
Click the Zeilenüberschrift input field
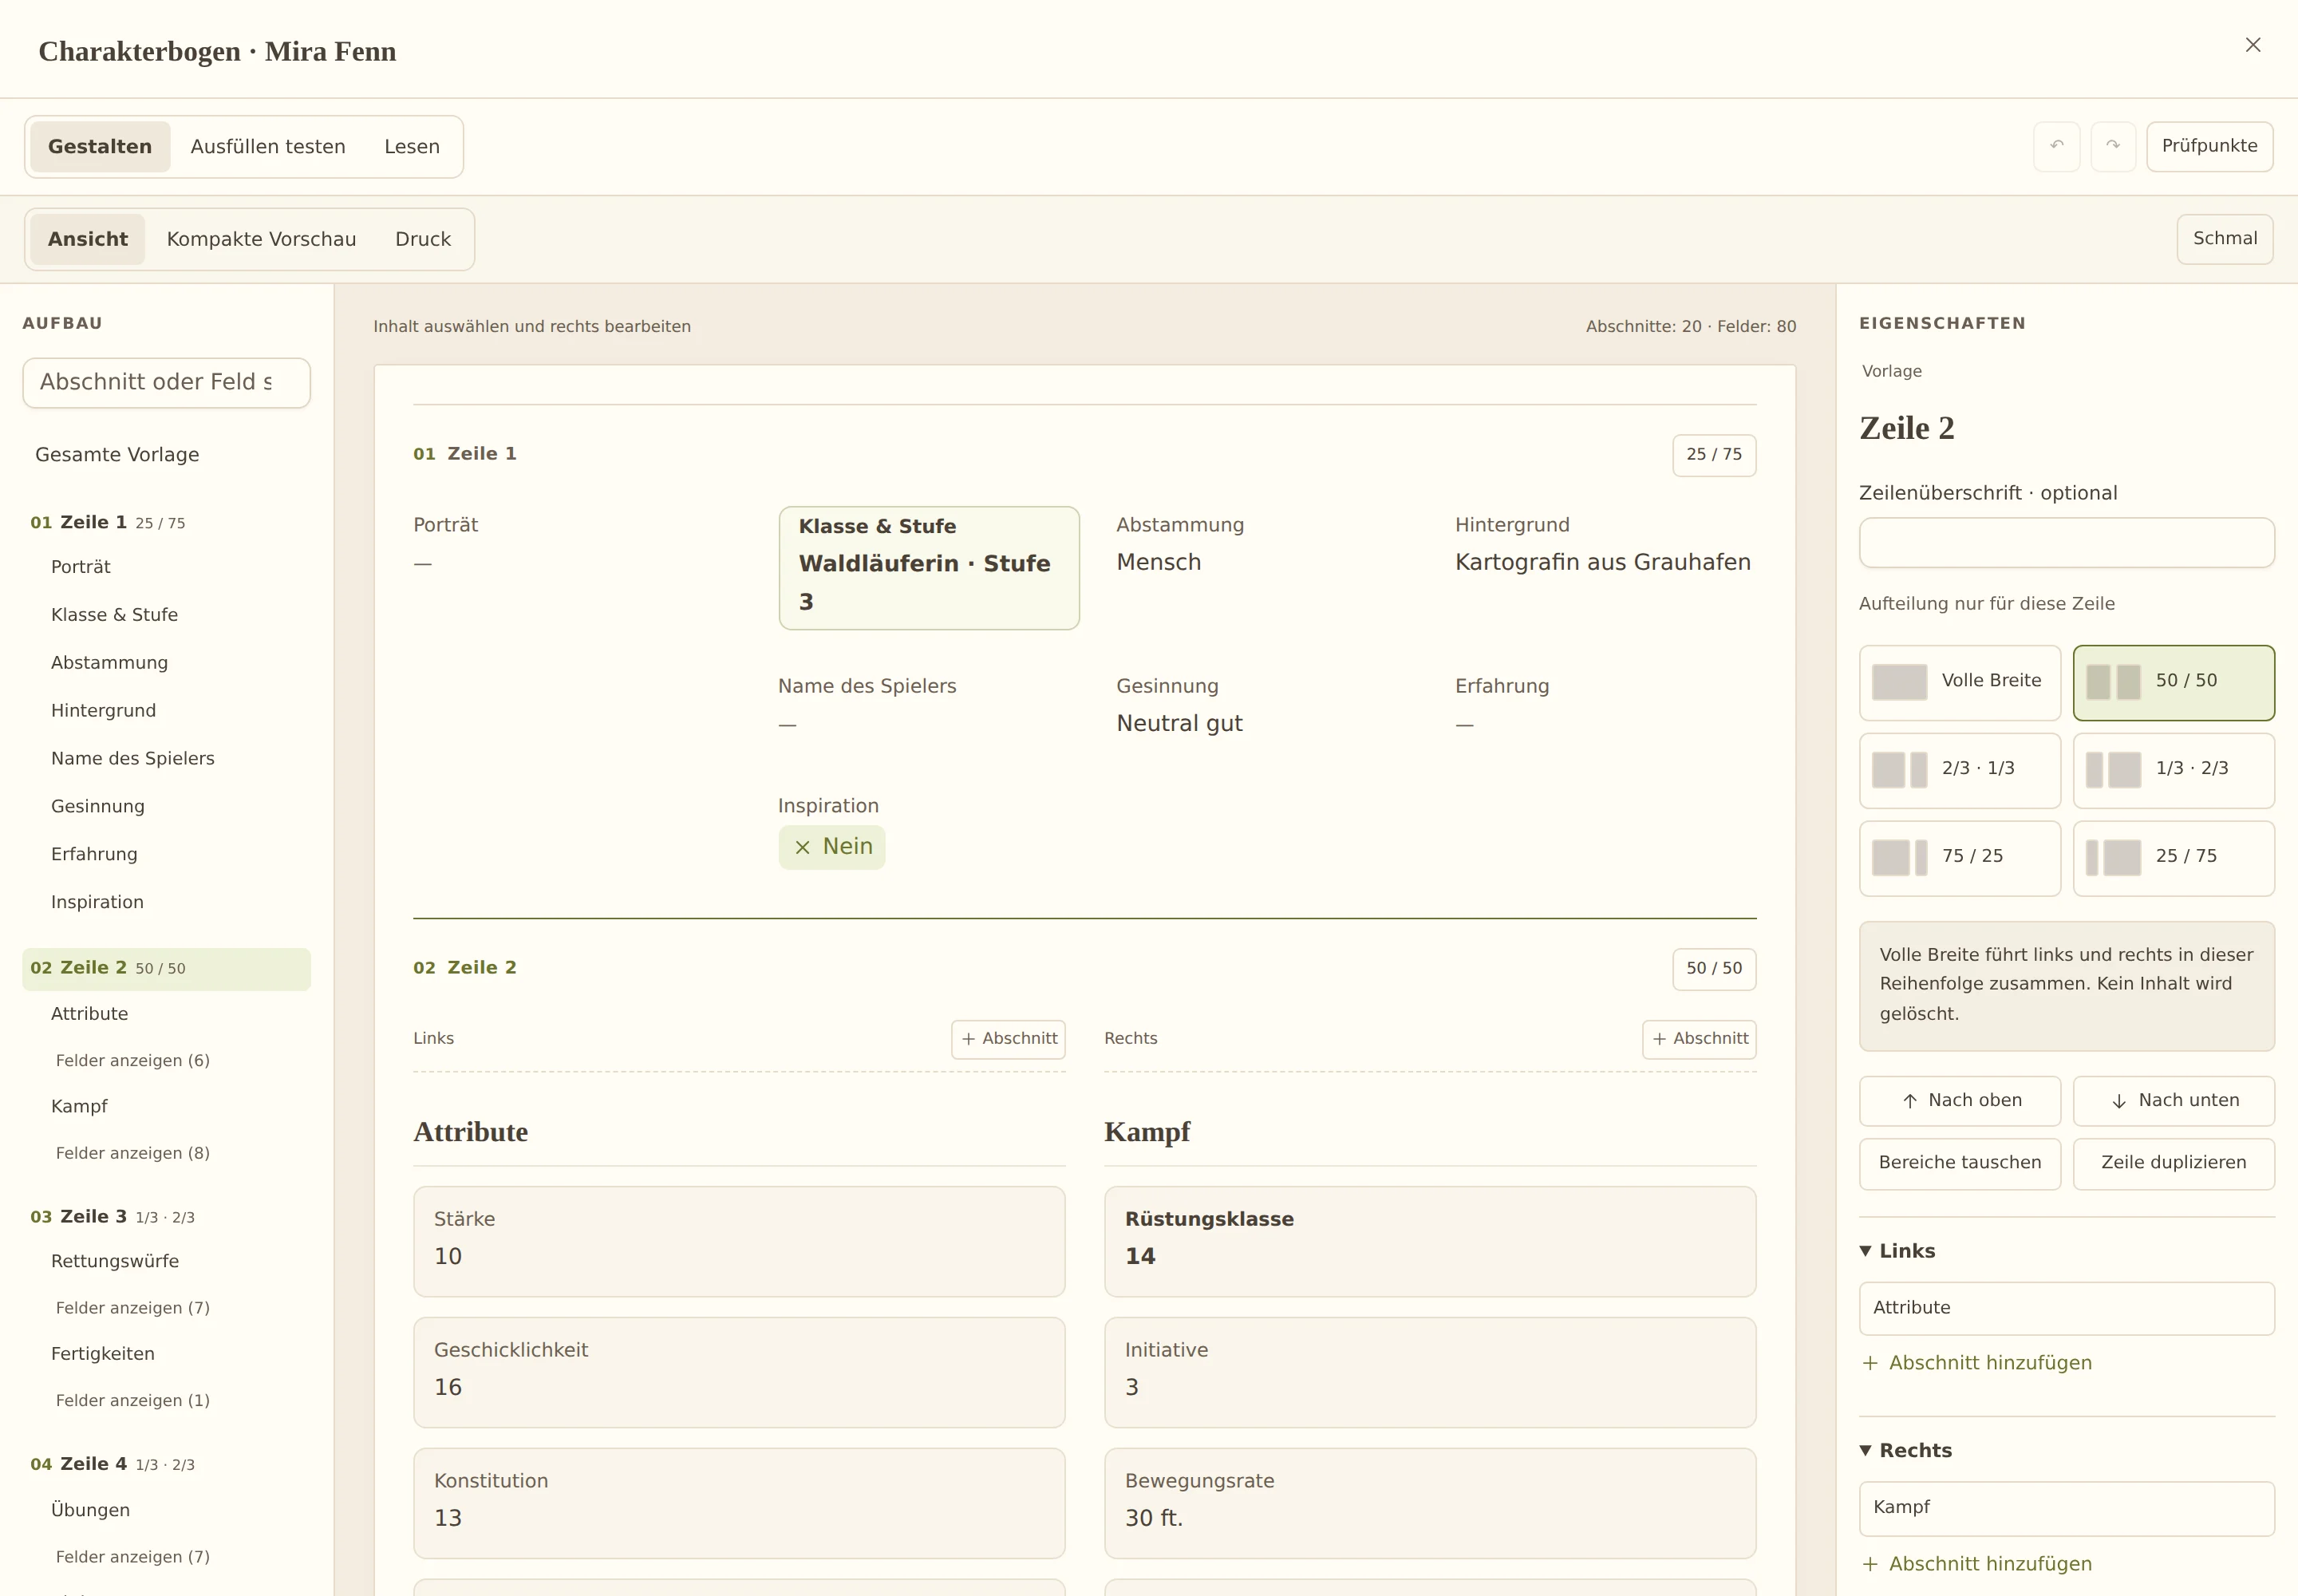click(x=2066, y=543)
